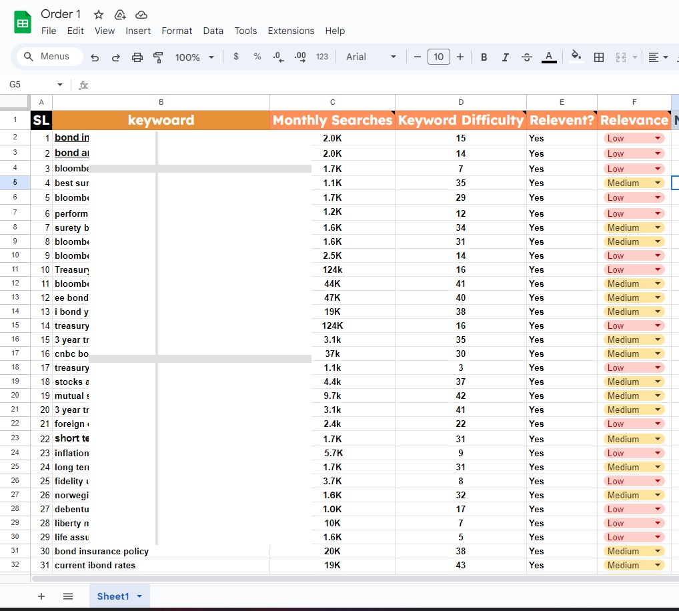Star the Order 1 document
Image resolution: width=679 pixels, height=611 pixels.
click(x=99, y=15)
